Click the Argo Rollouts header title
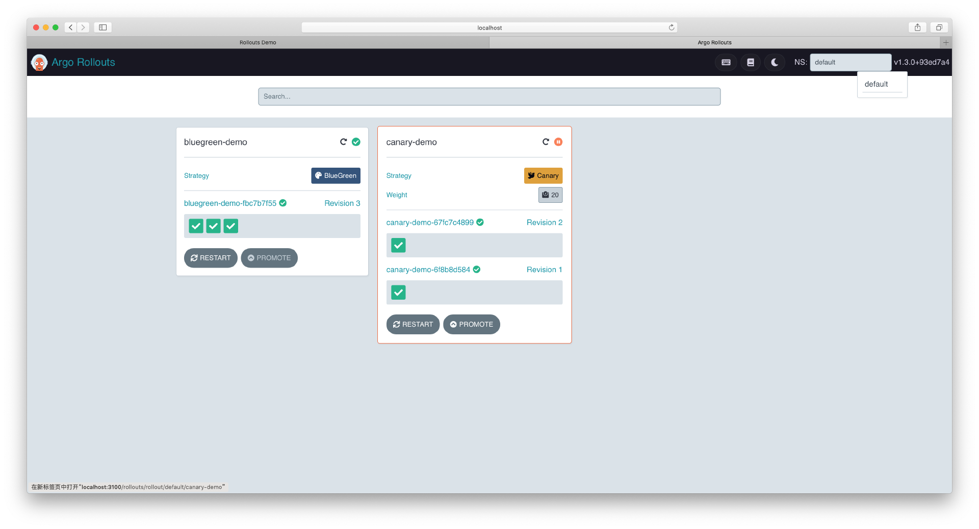This screenshot has width=979, height=529. tap(84, 62)
